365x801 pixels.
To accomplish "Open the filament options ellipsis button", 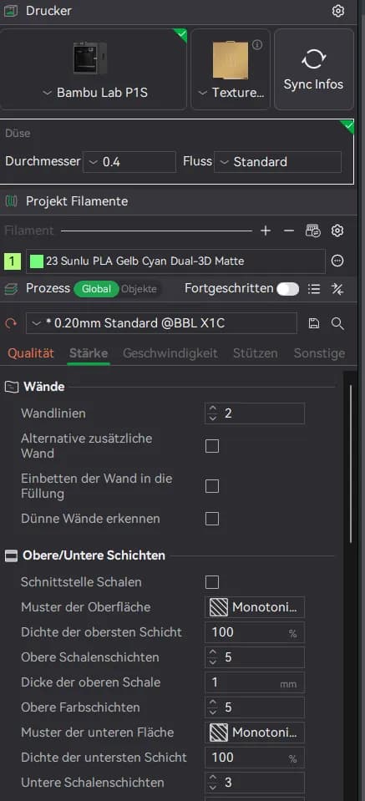I will coord(337,261).
